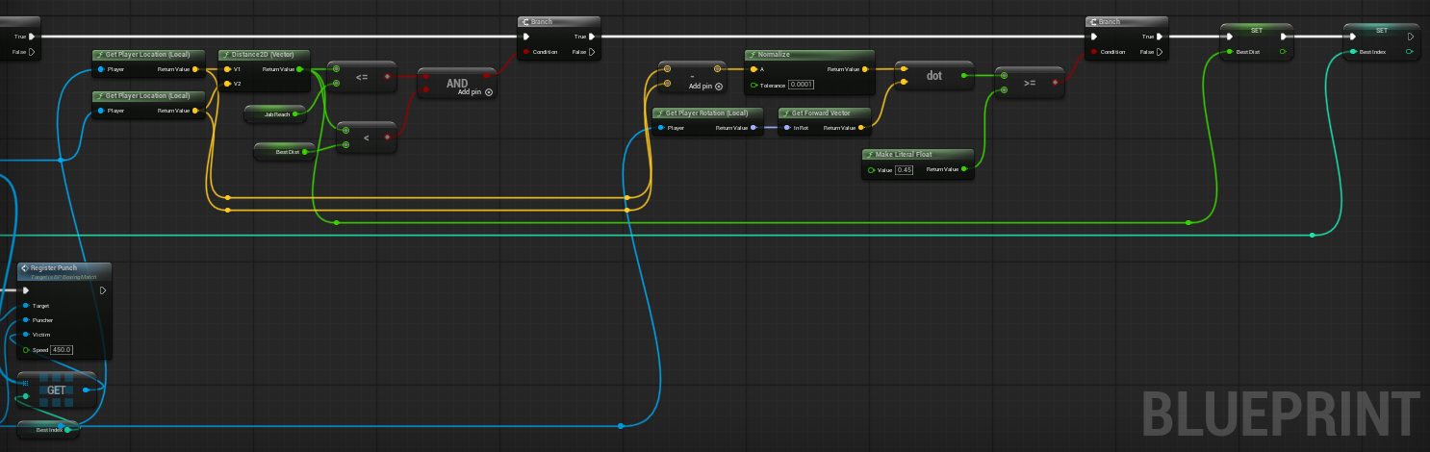Click the first Branch node's Condition pin
The width and height of the screenshot is (1430, 452).
coord(525,52)
